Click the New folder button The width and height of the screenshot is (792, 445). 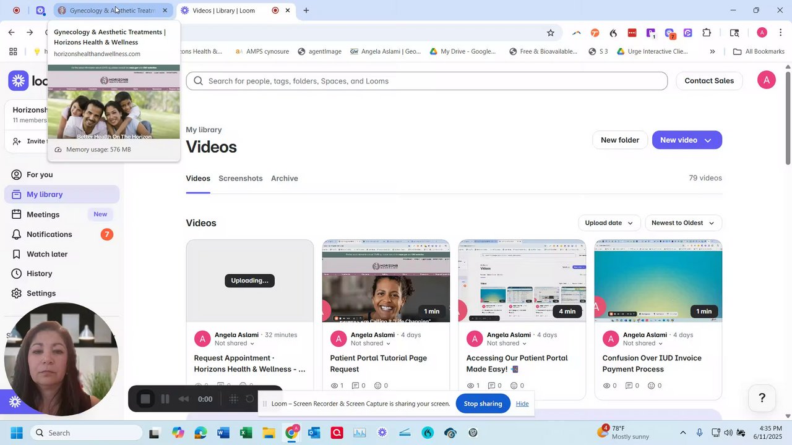pos(620,140)
